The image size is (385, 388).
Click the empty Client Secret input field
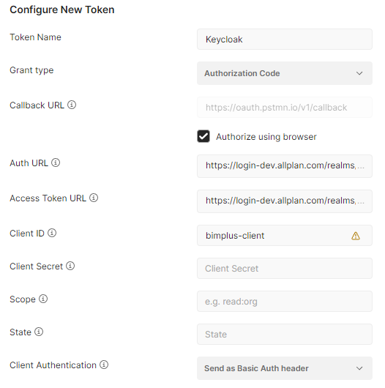[x=285, y=268]
